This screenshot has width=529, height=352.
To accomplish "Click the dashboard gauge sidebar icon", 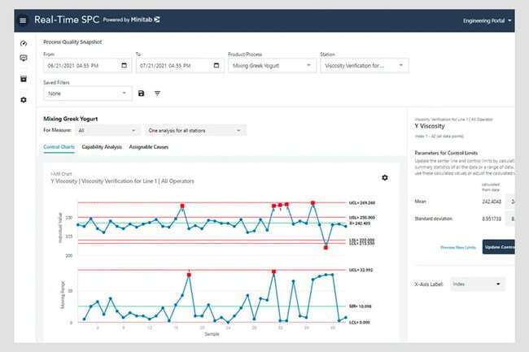I will pyautogui.click(x=23, y=43).
